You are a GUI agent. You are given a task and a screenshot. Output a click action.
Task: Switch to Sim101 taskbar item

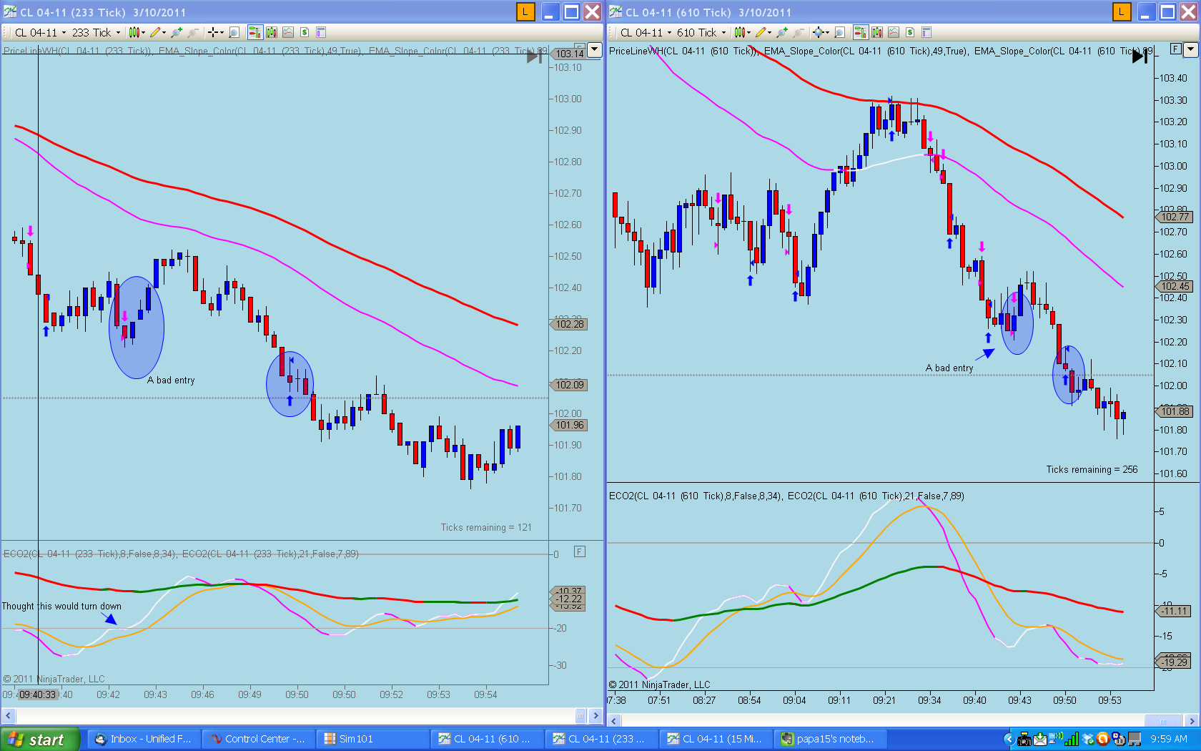point(372,740)
